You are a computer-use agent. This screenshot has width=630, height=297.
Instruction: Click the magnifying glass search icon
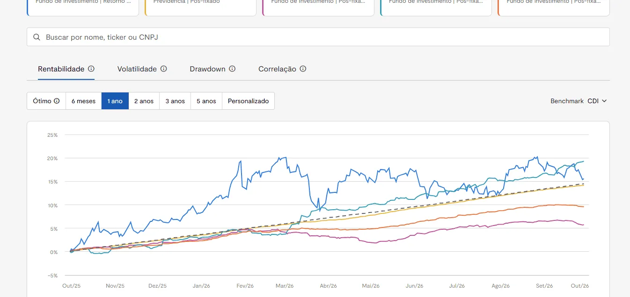coord(37,37)
